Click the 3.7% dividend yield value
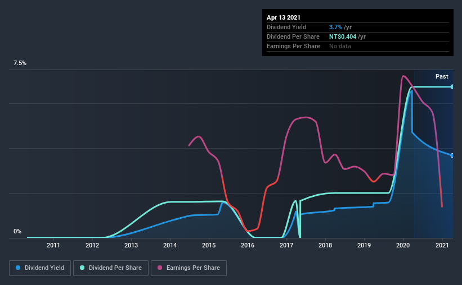462x285 pixels. (x=335, y=27)
